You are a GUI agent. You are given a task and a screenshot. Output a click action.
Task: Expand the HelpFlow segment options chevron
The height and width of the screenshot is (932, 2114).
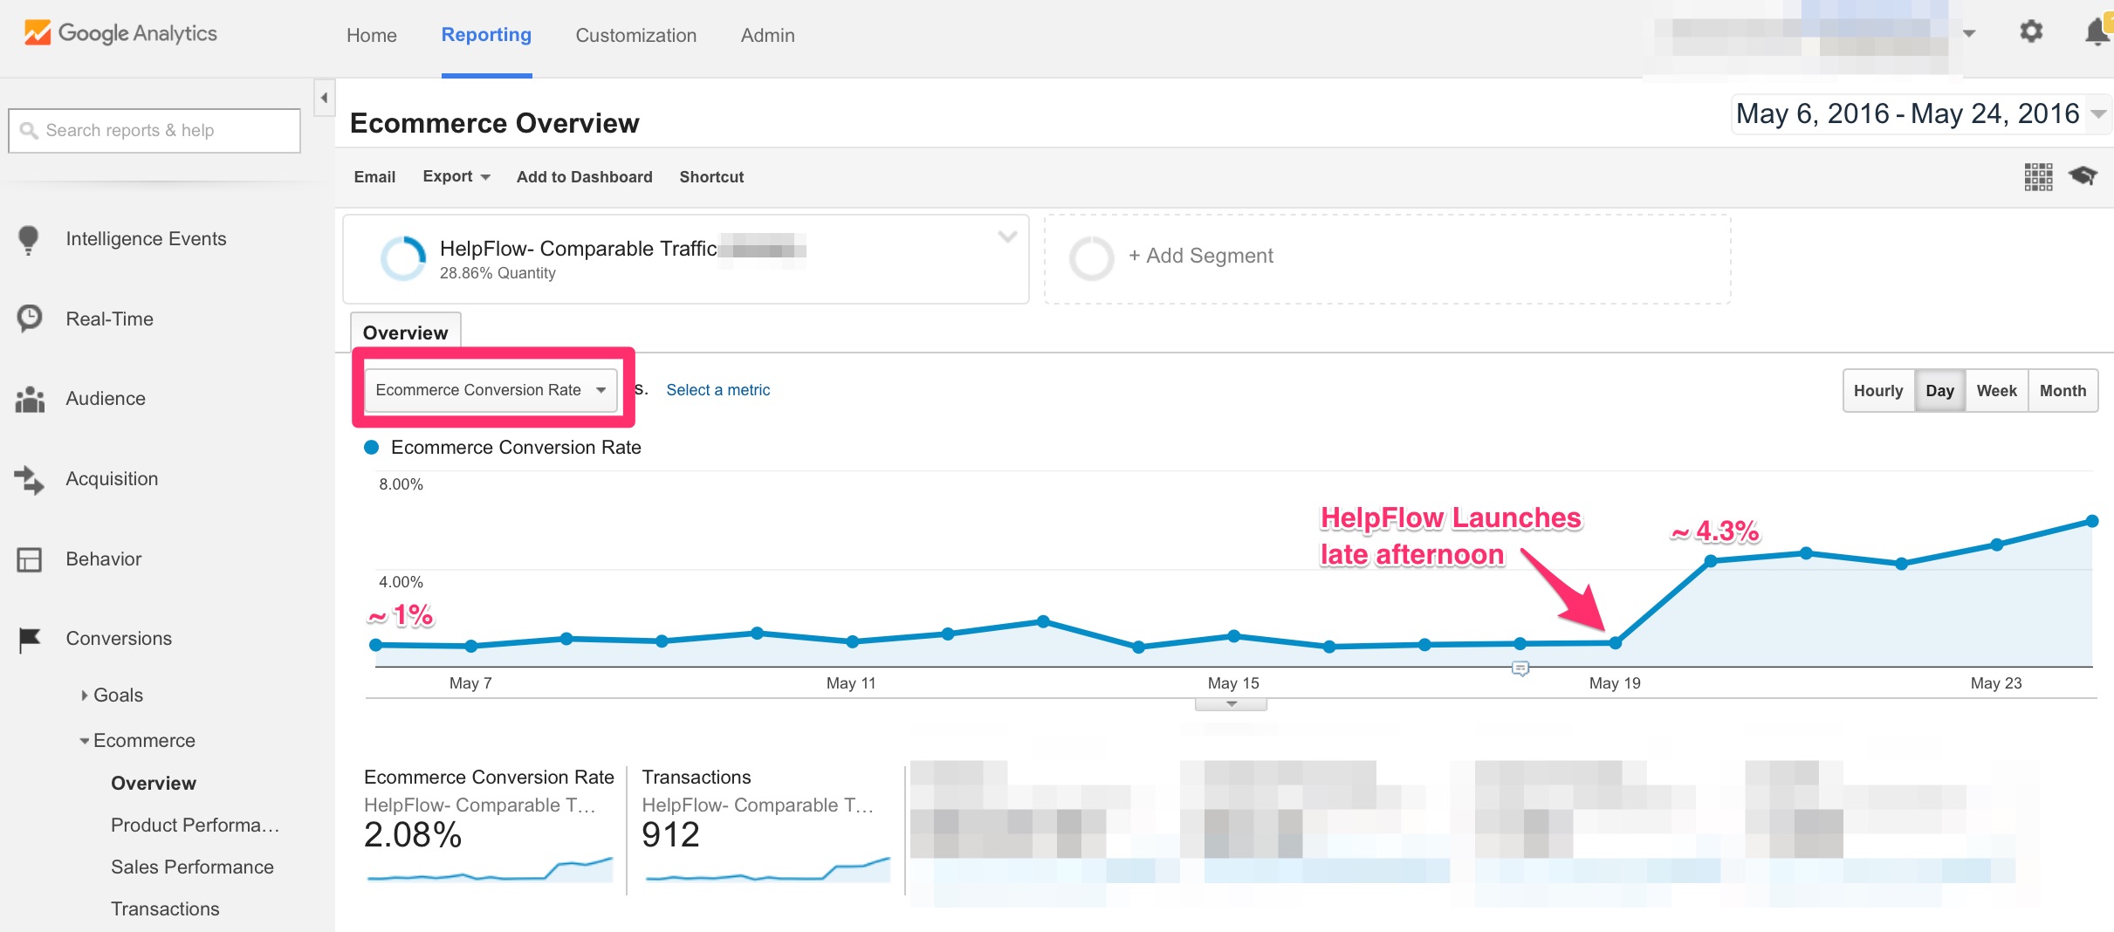coord(1007,236)
